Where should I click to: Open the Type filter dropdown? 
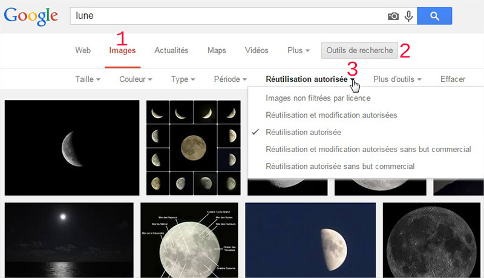point(183,79)
